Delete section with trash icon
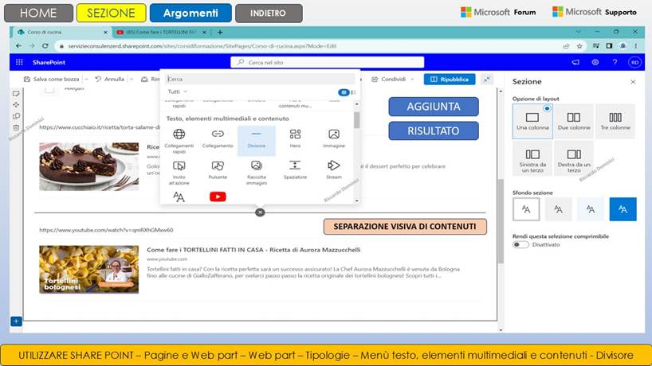This screenshot has width=652, height=366. pyautogui.click(x=16, y=127)
